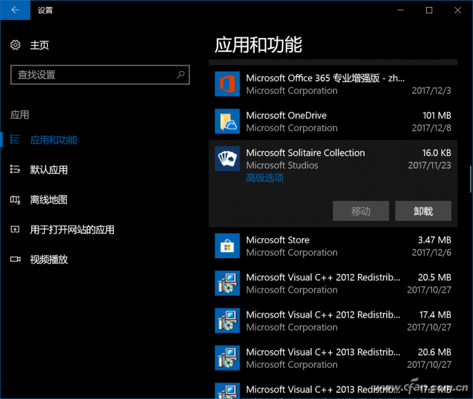Image resolution: width=473 pixels, height=399 pixels.
Task: Open 高级选项 link for Solitaire Collection
Action: point(265,178)
